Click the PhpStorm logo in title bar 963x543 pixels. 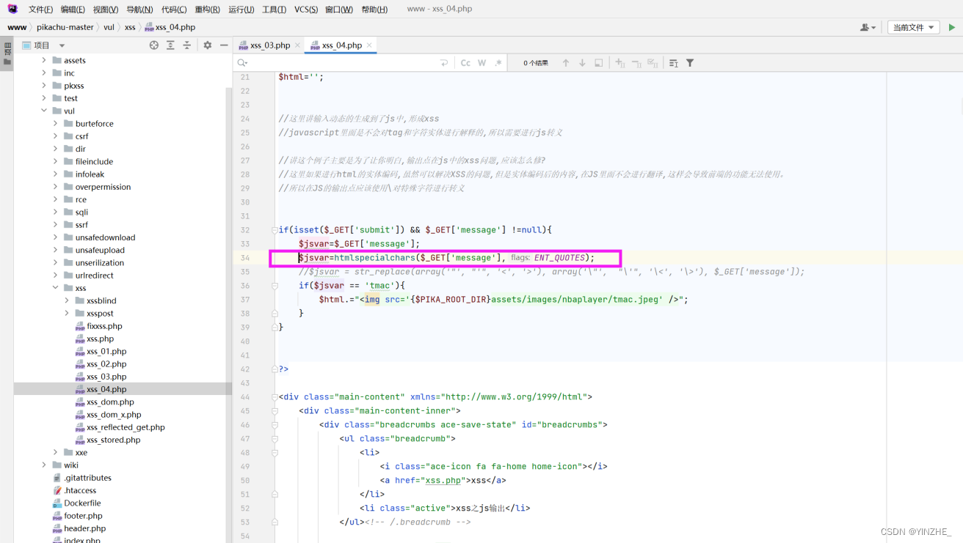(12, 9)
